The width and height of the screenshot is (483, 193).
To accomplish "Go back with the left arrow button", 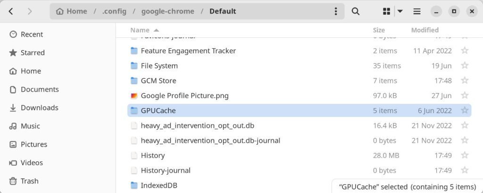I will pos(11,11).
